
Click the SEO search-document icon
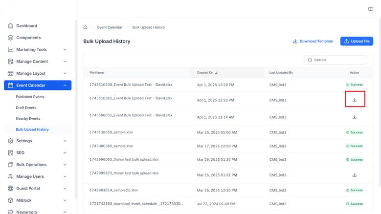10,152
